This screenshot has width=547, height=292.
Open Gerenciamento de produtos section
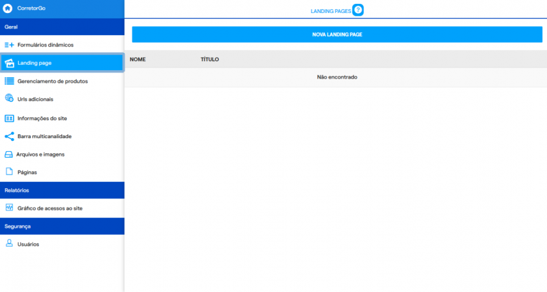click(x=62, y=81)
